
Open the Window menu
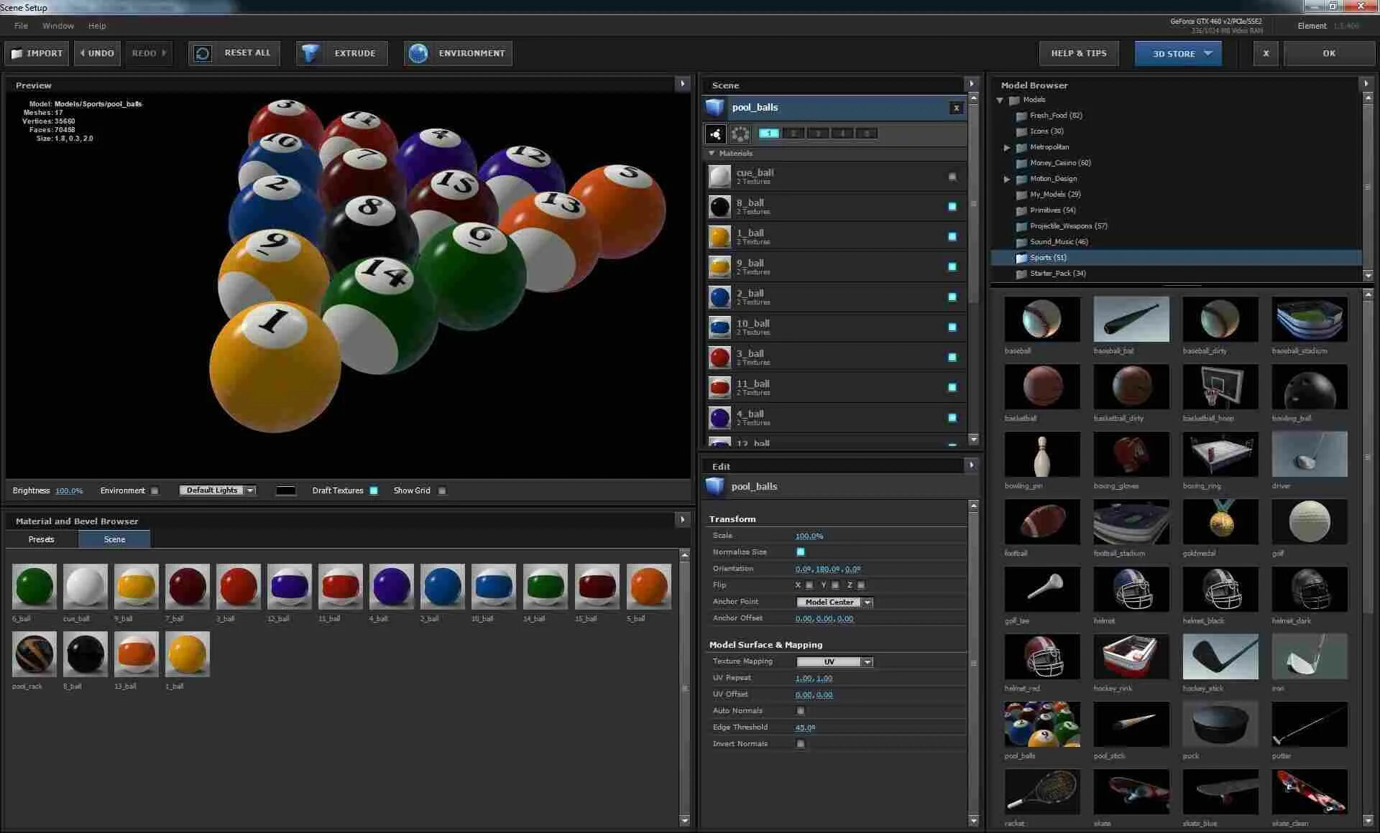58,26
